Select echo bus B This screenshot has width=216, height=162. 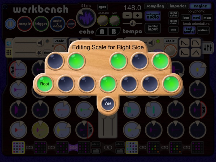pos(114,32)
